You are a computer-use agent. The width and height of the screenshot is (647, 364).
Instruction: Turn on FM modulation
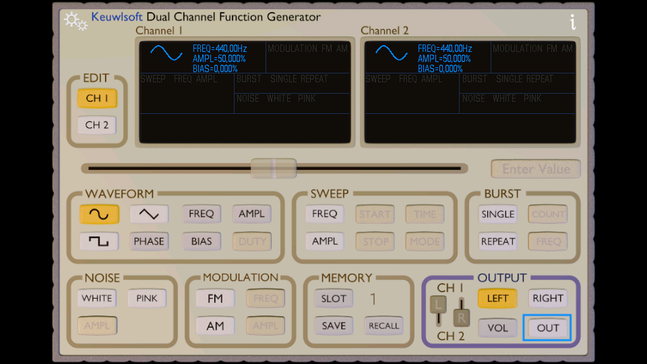(215, 299)
